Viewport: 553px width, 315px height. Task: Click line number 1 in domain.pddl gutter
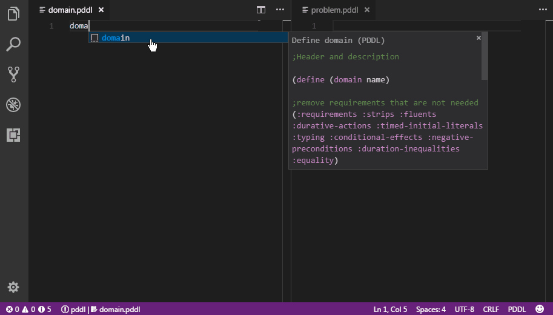pos(51,26)
